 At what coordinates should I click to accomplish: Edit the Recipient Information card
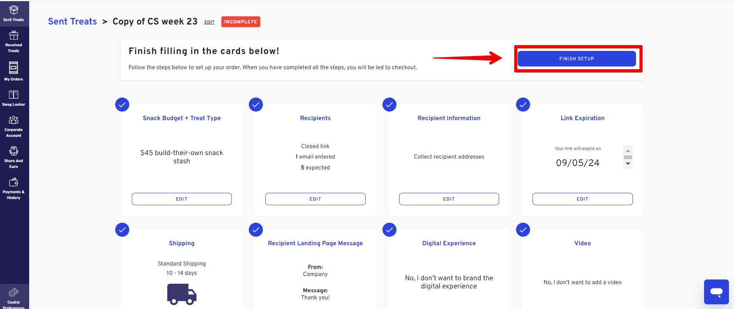coord(448,199)
